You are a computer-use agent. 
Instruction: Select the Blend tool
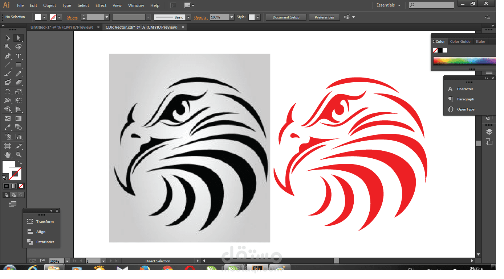[19, 128]
